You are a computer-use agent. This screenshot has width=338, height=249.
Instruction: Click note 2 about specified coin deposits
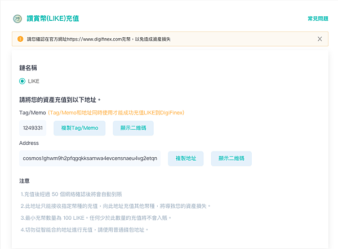pyautogui.click(x=115, y=206)
